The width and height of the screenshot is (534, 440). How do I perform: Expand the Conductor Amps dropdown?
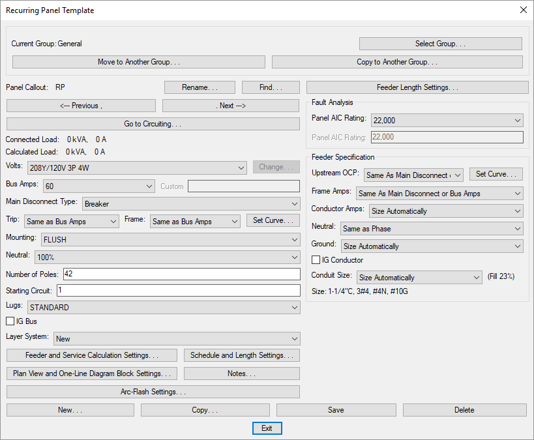[446, 211]
